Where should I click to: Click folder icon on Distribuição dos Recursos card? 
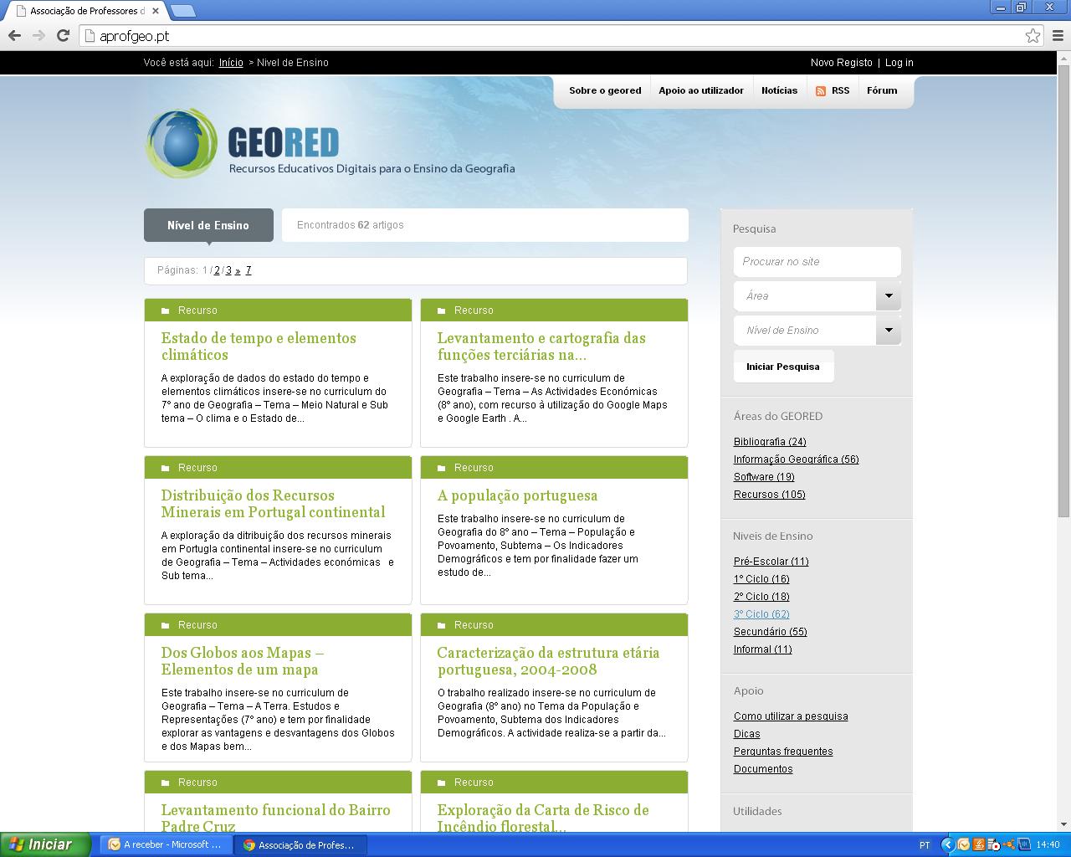165,468
